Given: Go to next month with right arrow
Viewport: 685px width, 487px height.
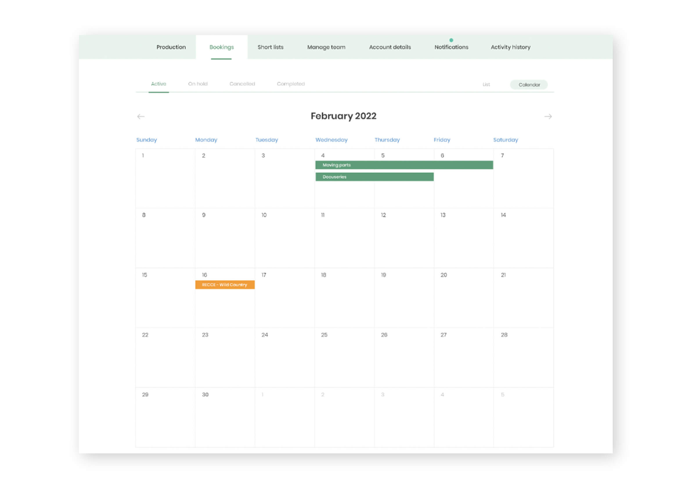Looking at the screenshot, I should pyautogui.click(x=548, y=116).
